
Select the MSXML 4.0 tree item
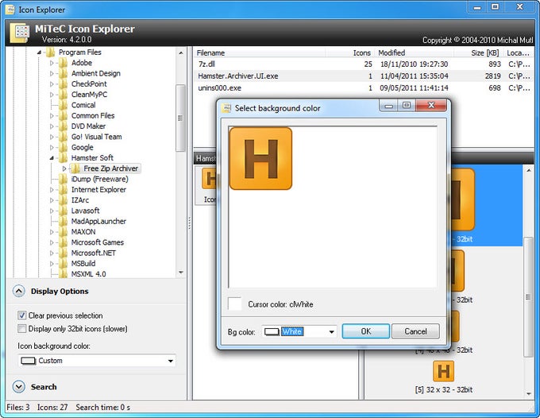[x=88, y=274]
